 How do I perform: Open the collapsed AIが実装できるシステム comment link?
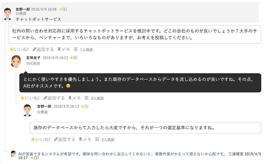click(122, 154)
